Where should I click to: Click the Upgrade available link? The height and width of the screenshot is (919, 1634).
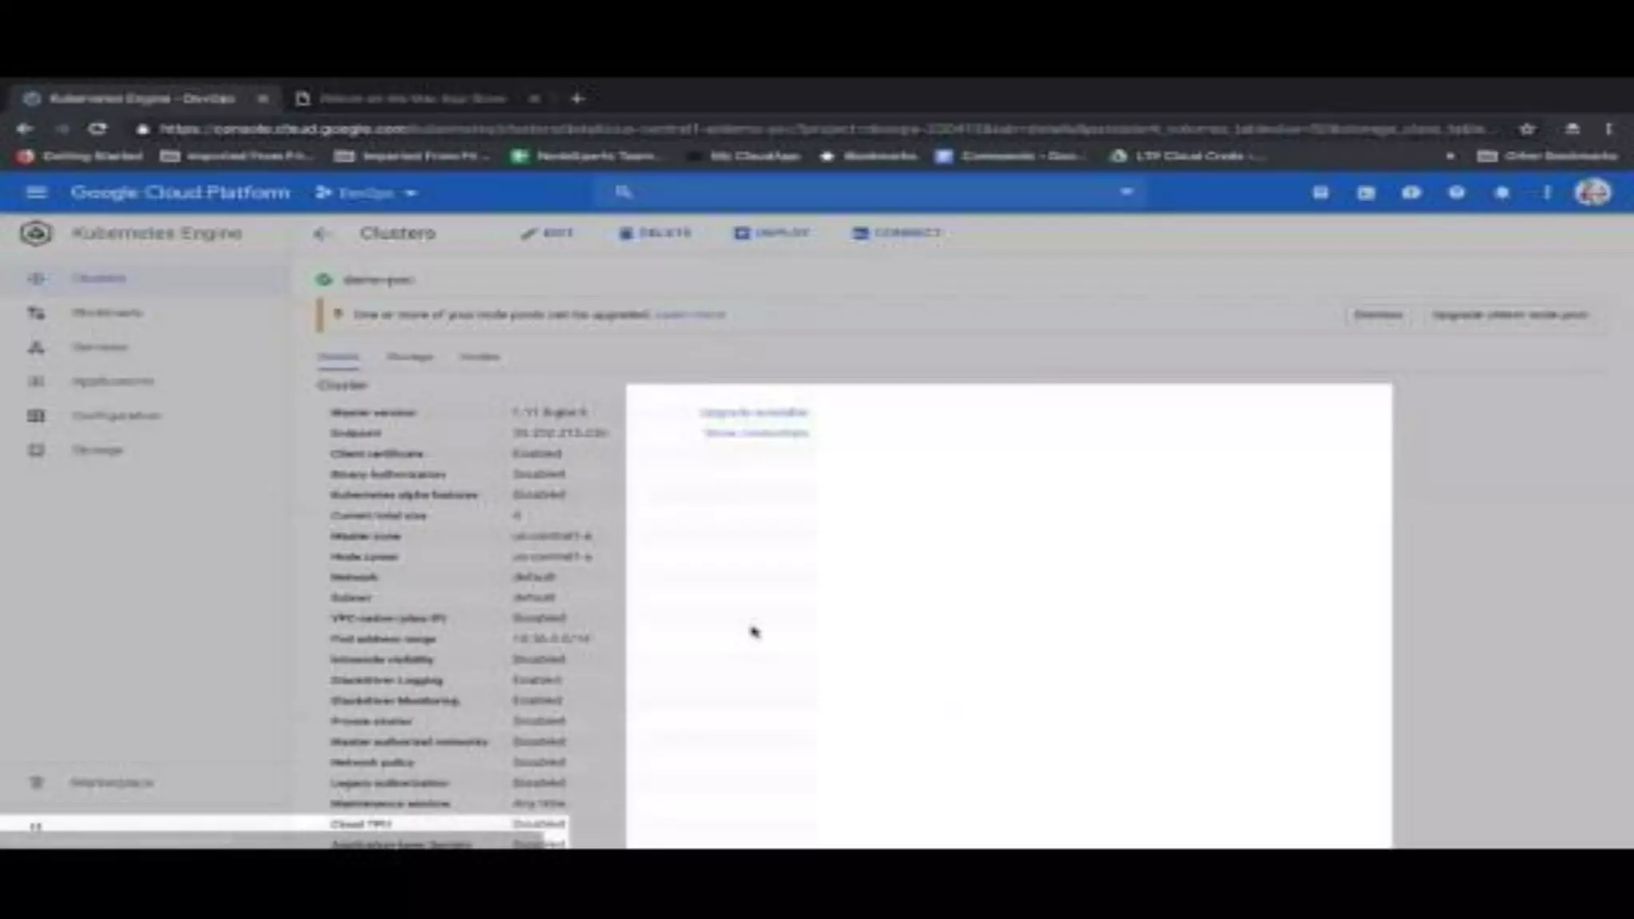[x=754, y=412]
